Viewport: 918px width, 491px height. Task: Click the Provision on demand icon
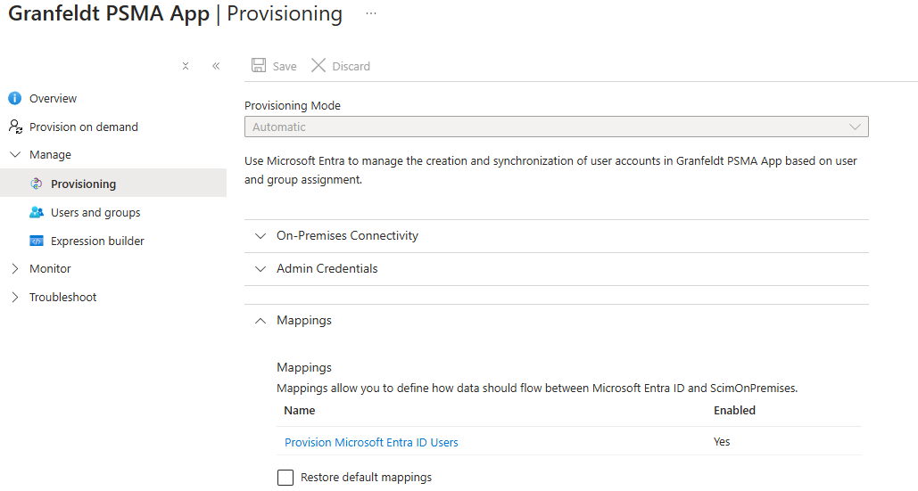(x=14, y=127)
